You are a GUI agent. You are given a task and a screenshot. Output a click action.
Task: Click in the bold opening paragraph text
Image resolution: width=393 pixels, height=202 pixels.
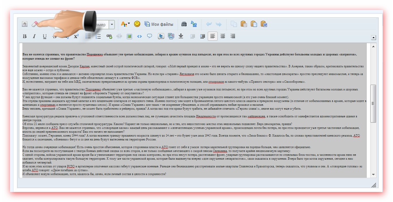190,56
